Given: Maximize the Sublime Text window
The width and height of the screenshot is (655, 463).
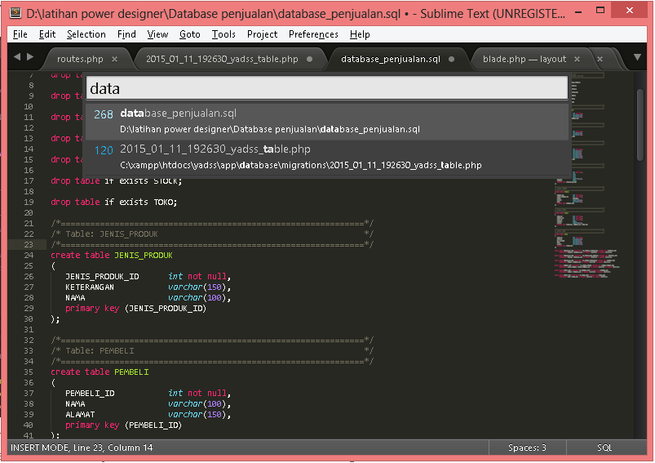Looking at the screenshot, I should click(x=600, y=11).
